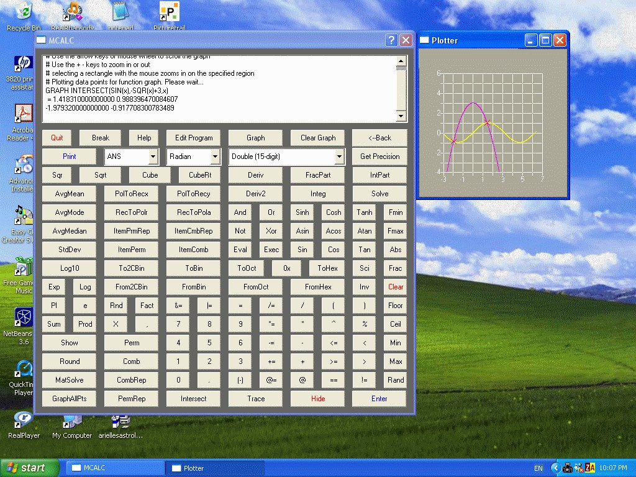Click the Intersect button
Screen dimensions: 636x477
click(x=194, y=399)
